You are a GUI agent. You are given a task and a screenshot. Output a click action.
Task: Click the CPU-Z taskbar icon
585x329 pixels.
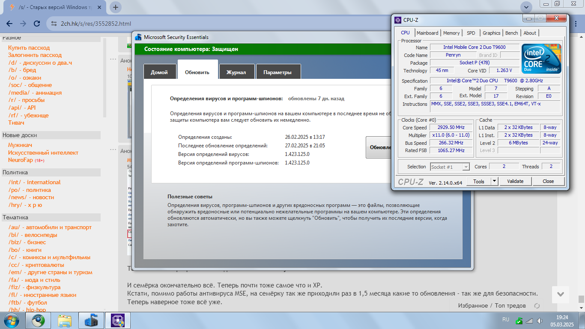tap(118, 320)
